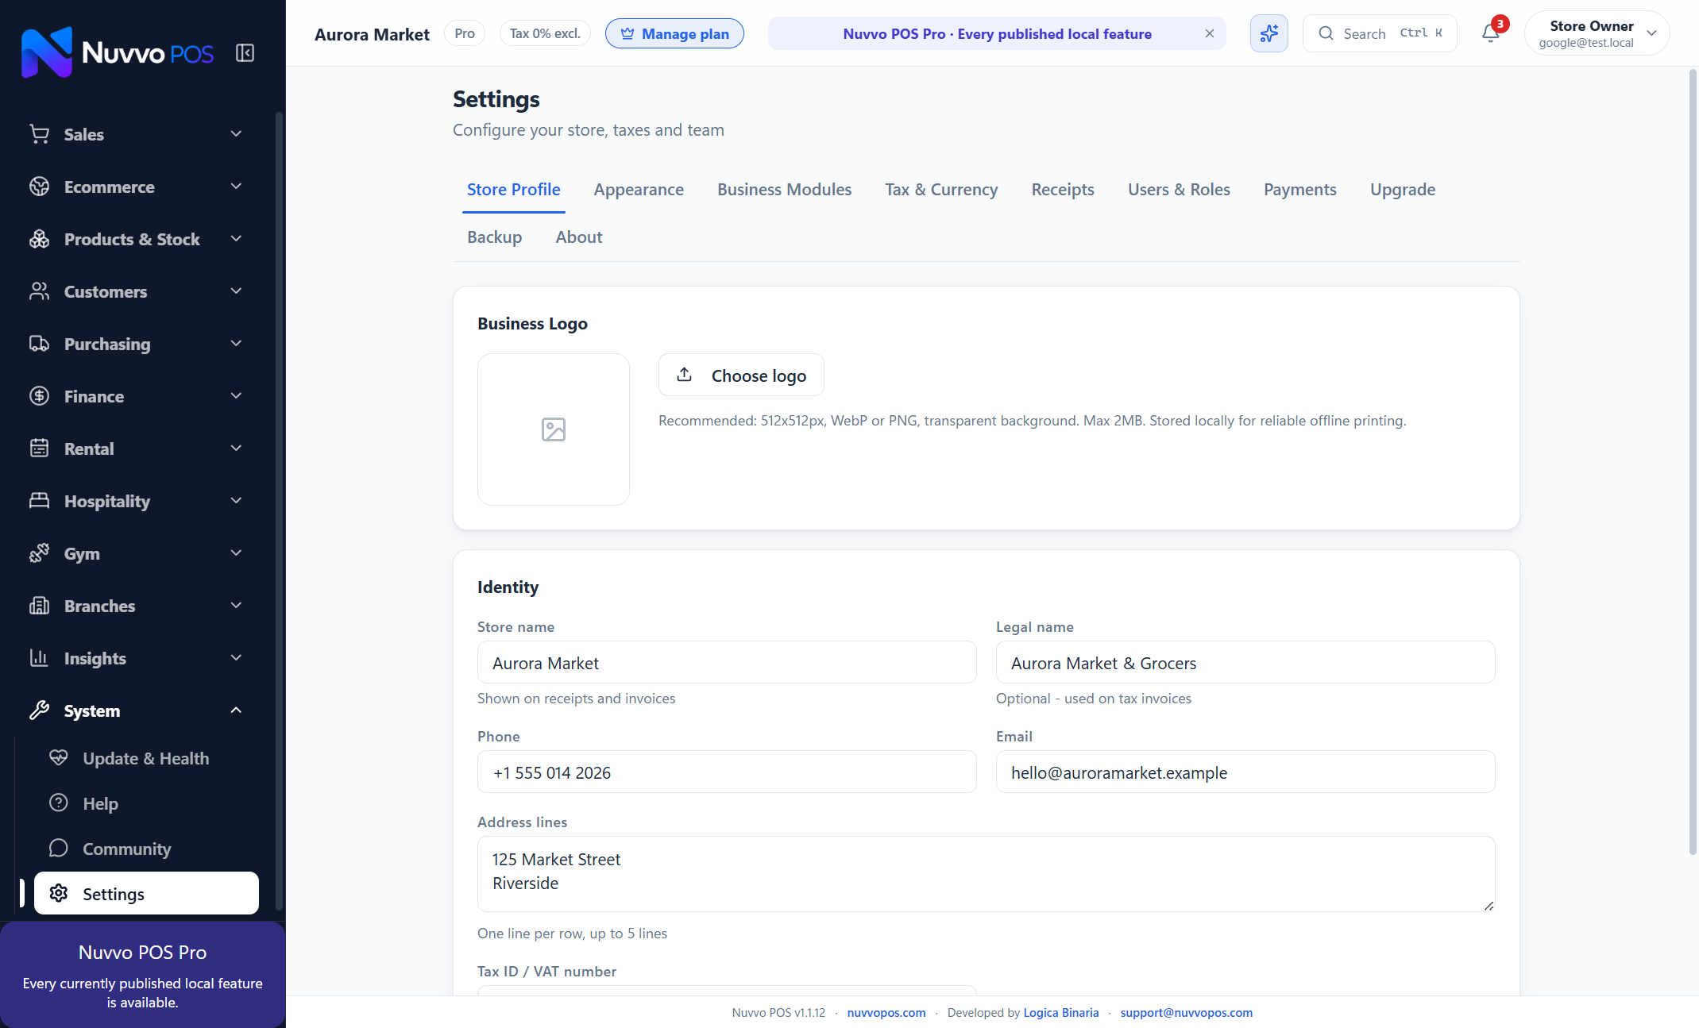Click the Nuvvo POS logo
This screenshot has width=1699, height=1028.
pyautogui.click(x=118, y=52)
